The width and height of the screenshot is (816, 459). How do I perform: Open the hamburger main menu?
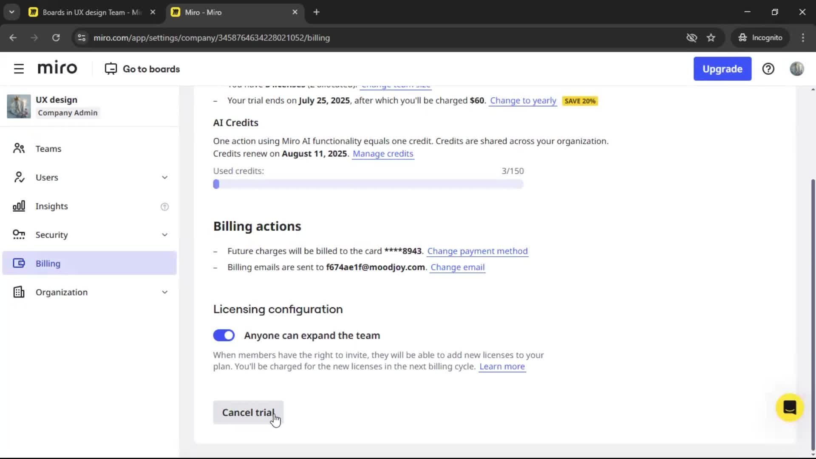(x=19, y=69)
